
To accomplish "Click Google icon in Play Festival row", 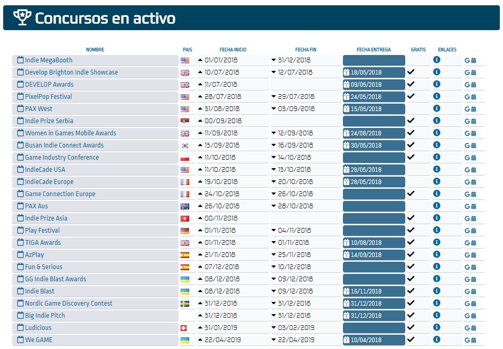I will tap(467, 231).
